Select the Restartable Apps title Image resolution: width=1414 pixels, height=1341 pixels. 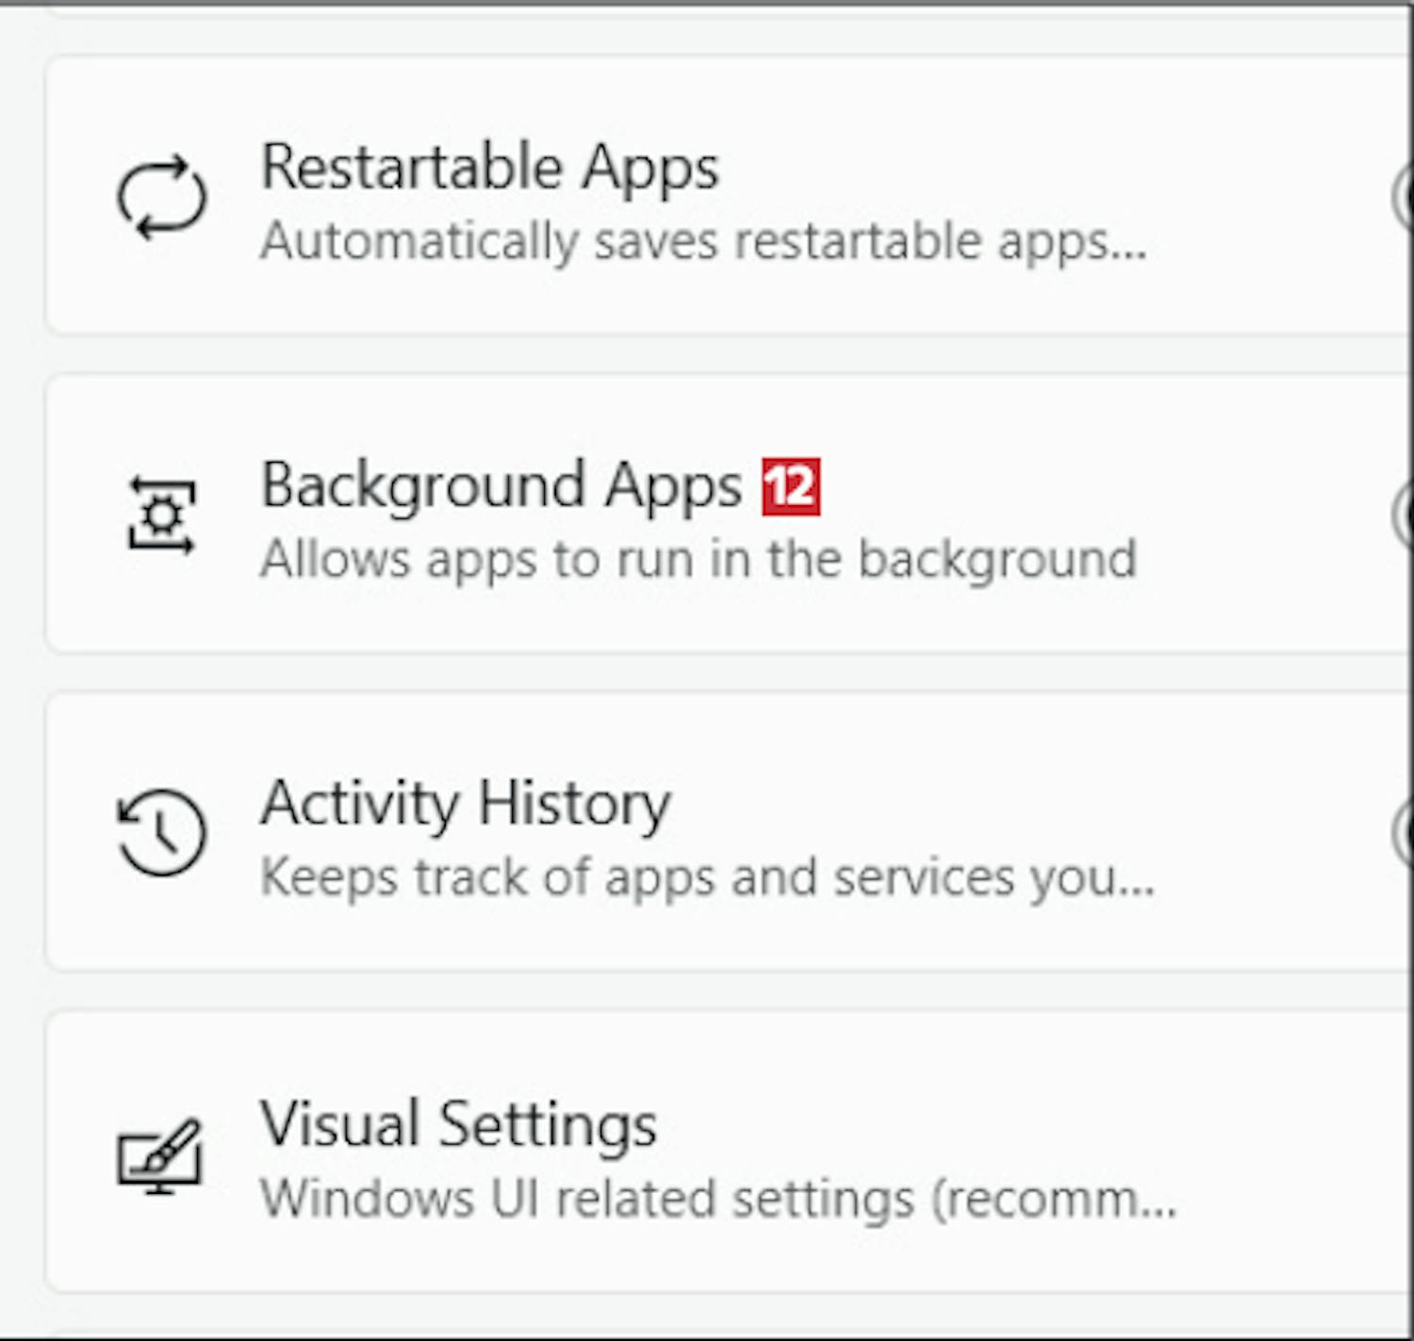[489, 168]
